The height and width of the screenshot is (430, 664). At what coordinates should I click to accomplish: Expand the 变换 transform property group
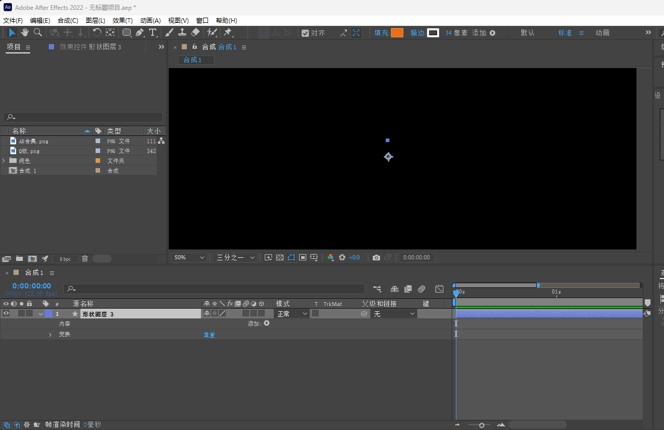pyautogui.click(x=50, y=335)
